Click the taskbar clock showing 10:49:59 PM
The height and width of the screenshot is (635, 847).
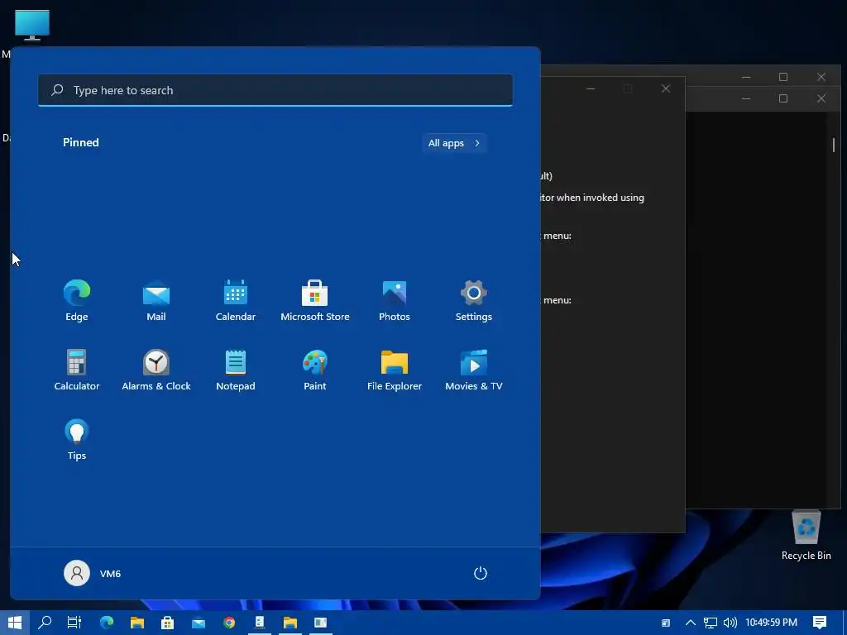pyautogui.click(x=772, y=623)
